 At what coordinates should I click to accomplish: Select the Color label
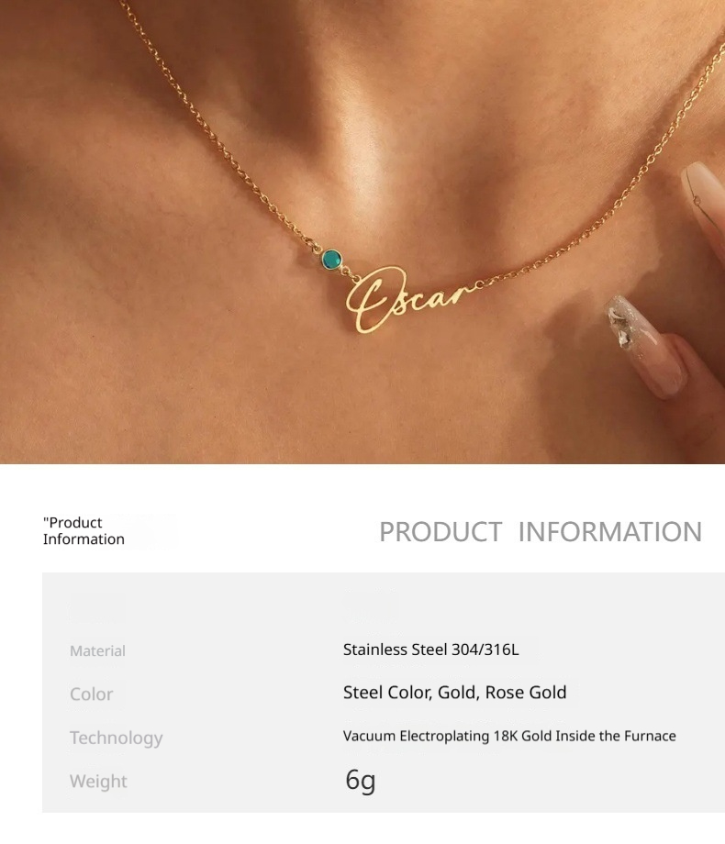point(91,694)
